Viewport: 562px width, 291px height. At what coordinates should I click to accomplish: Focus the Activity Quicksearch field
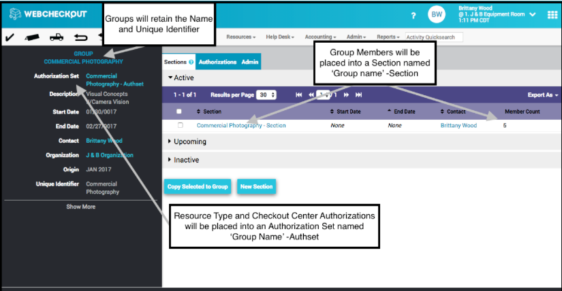click(x=434, y=37)
